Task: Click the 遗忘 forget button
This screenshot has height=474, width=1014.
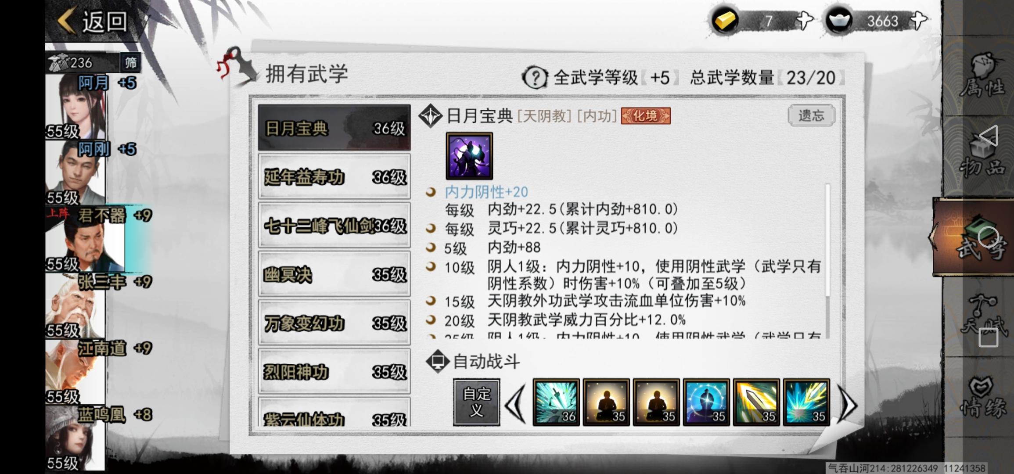Action: tap(811, 115)
